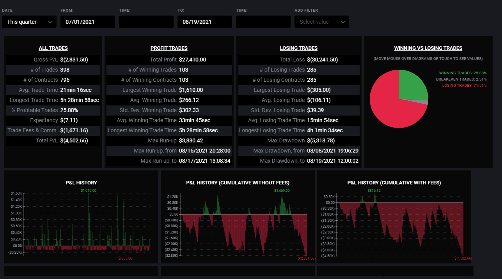The height and width of the screenshot is (279, 502).
Task: Click Longest Losing Trade Time value 4h 1min 34sec
Action: pos(325,130)
